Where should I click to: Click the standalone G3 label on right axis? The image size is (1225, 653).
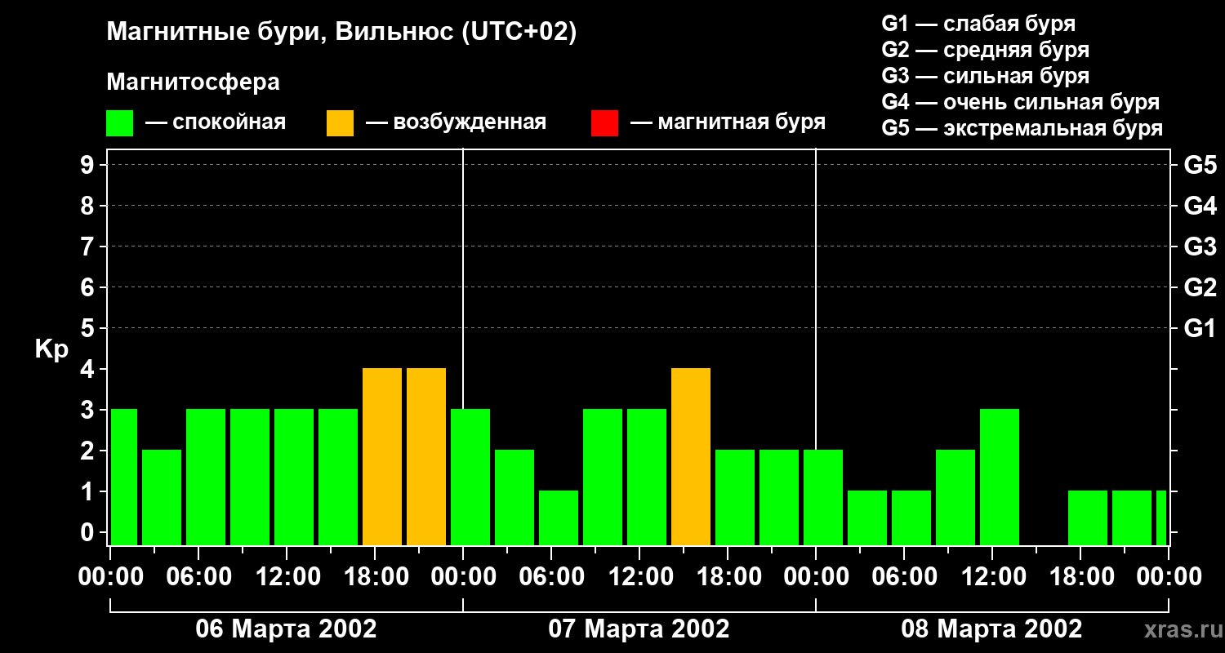click(1200, 247)
